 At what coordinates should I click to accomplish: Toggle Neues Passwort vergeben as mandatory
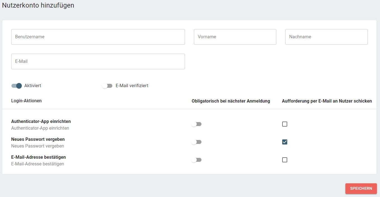pos(196,142)
